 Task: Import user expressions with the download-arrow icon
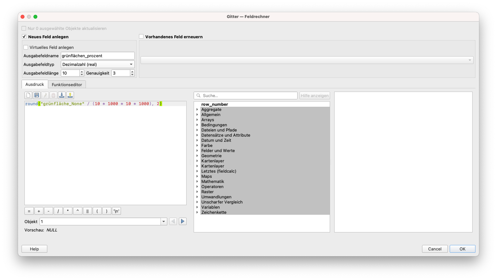[x=62, y=95]
